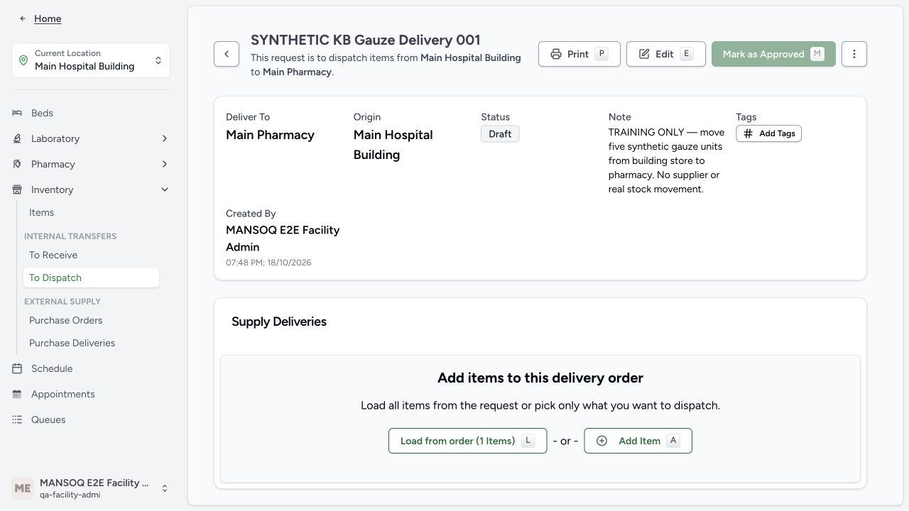This screenshot has height=511, width=909.
Task: Expand the Pharmacy menu chevron
Action: point(165,164)
